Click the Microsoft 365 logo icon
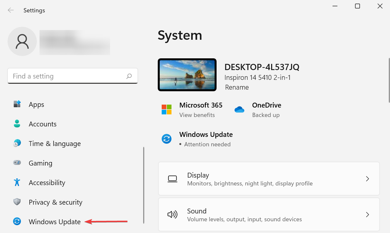Image resolution: width=390 pixels, height=233 pixels. pos(167,109)
